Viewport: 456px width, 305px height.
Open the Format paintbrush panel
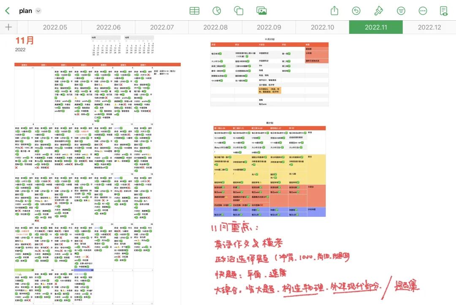pyautogui.click(x=378, y=11)
